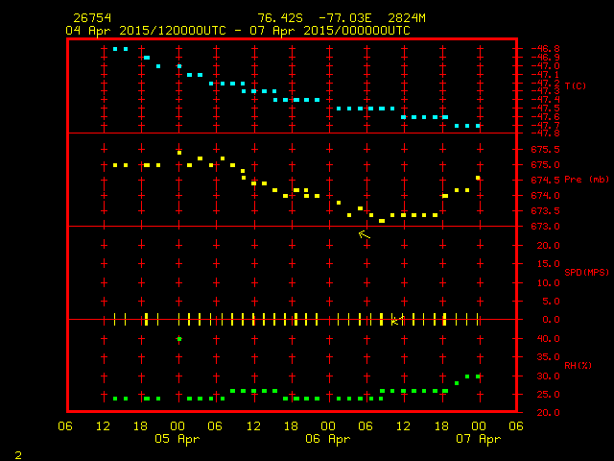Viewport: 614px width, 461px height.
Task: Click the 673.0 pressure tick value
Action: [546, 227]
